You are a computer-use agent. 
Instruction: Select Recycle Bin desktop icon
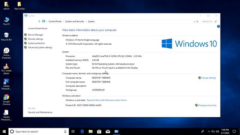click(x=6, y=37)
